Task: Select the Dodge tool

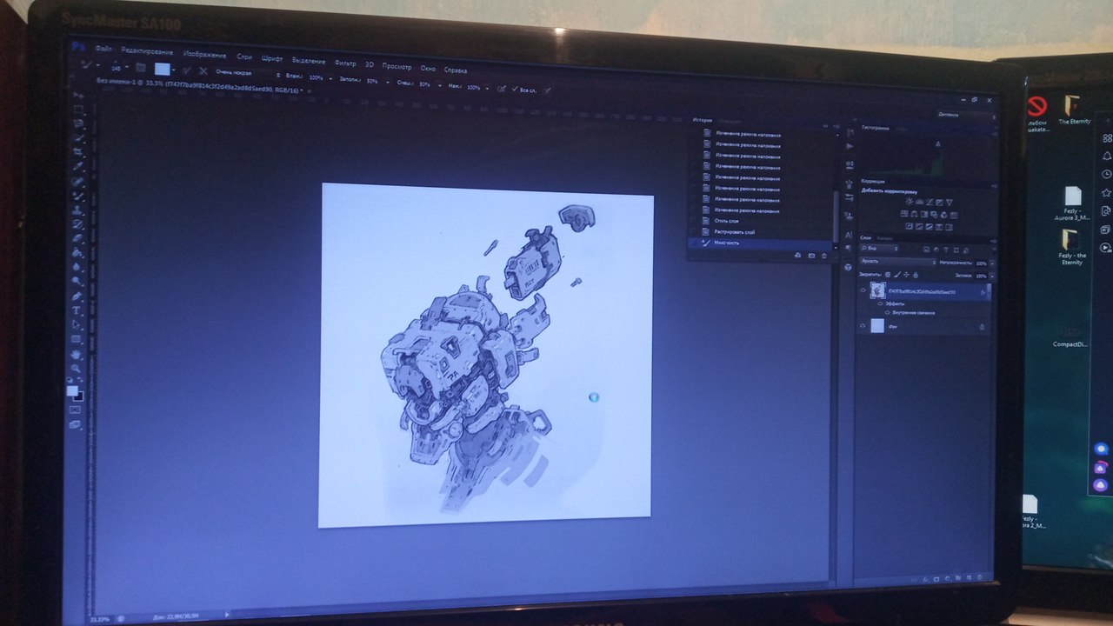Action: click(x=77, y=281)
